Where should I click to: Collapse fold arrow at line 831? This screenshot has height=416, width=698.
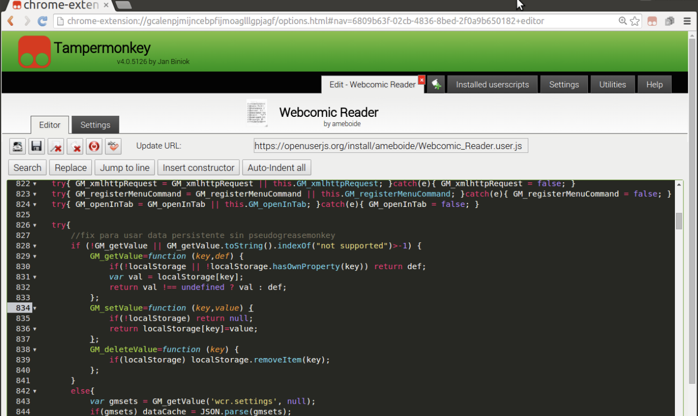pos(35,277)
